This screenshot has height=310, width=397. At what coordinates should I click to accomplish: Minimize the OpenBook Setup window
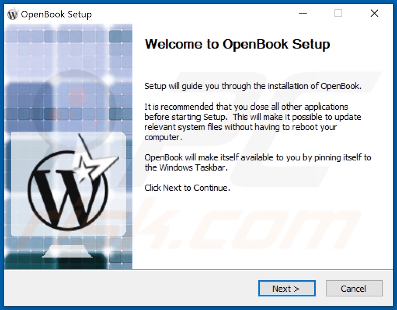(x=303, y=13)
